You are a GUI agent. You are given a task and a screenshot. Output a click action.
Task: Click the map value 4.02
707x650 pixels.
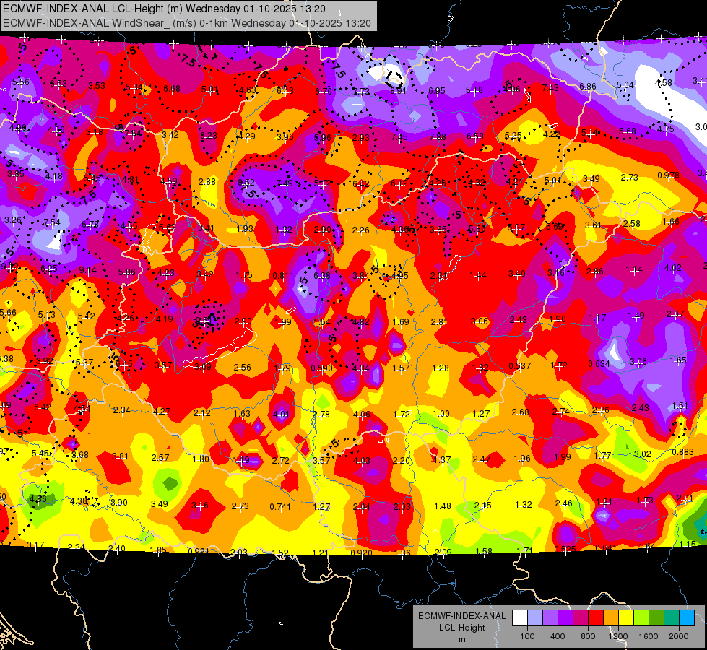pyautogui.click(x=673, y=268)
